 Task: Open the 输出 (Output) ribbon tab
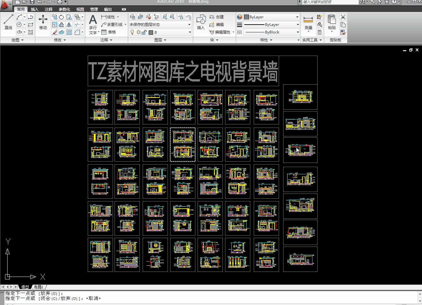pos(108,9)
